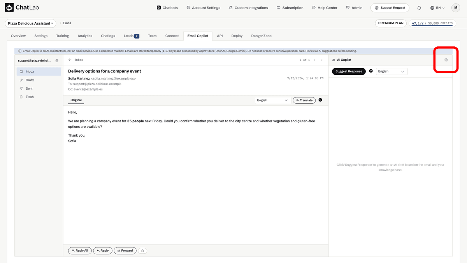Go back using Inbox arrow
The width and height of the screenshot is (467, 263).
pos(70,60)
